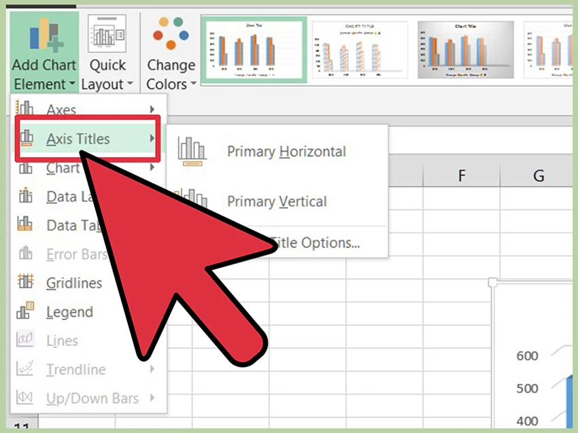Screen dimensions: 578x433
Task: Select column F header
Action: click(462, 177)
